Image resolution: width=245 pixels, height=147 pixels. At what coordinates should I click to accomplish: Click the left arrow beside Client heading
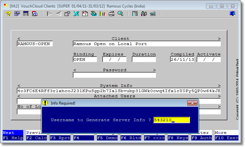point(19,39)
